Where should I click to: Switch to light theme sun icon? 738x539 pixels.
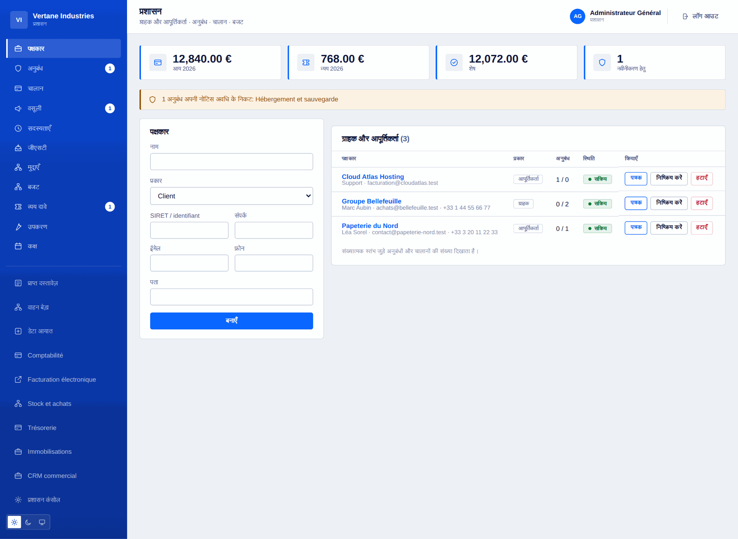click(x=14, y=522)
